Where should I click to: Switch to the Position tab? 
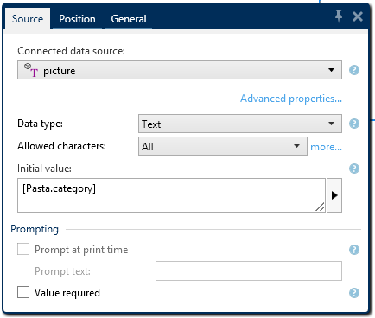(77, 19)
